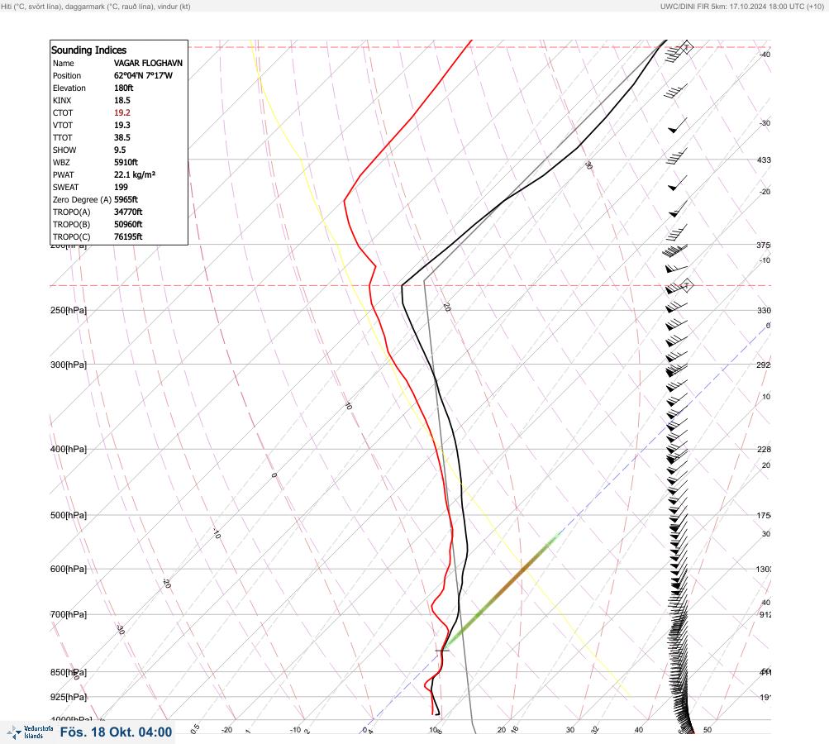Viewport: 829px width, 744px height.
Task: Click the WBZ value '5910ft'
Action: (126, 162)
